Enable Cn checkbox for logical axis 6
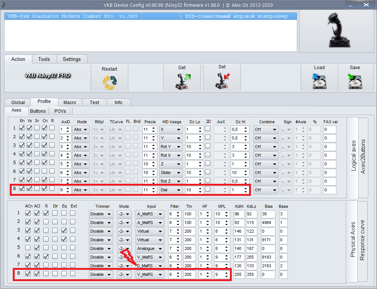This screenshot has height=289, width=377. [x=44, y=171]
